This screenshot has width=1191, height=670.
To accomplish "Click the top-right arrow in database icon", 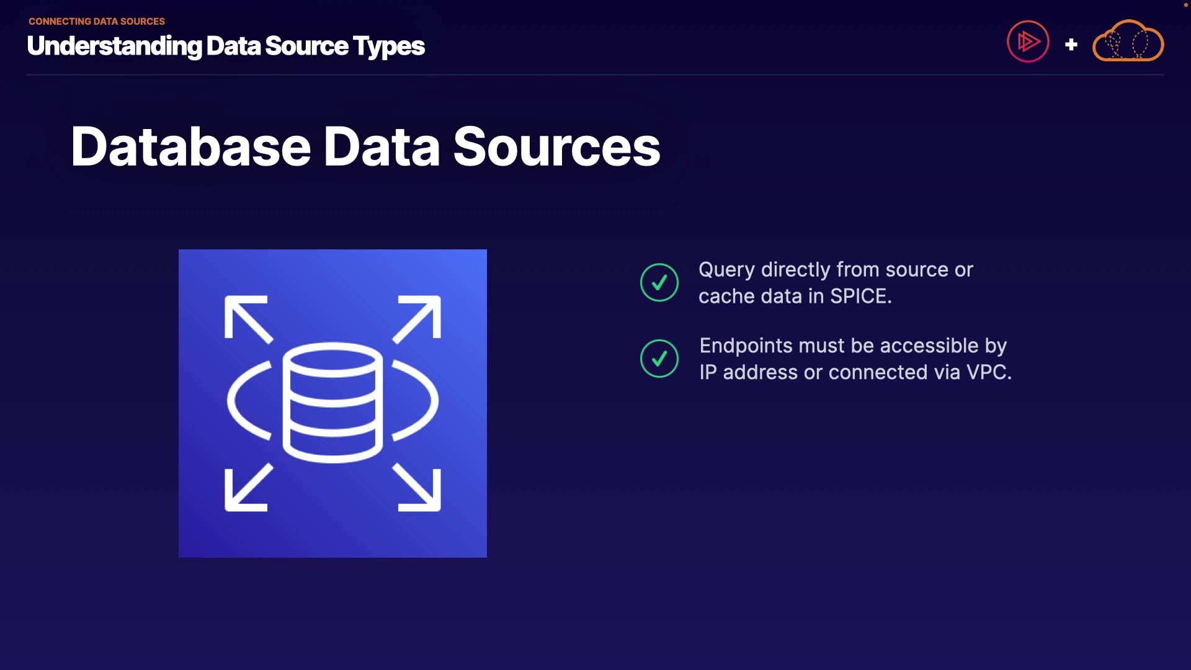I will 417,319.
